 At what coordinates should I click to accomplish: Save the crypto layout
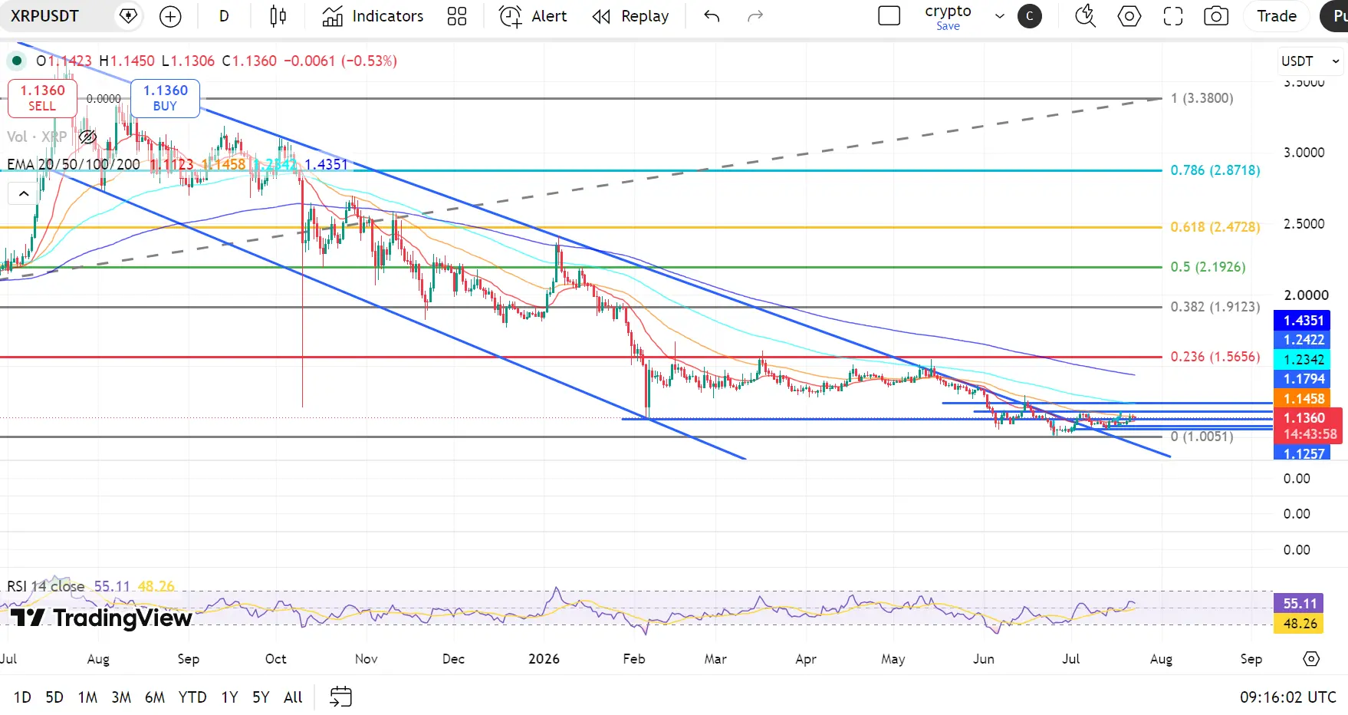click(x=948, y=26)
